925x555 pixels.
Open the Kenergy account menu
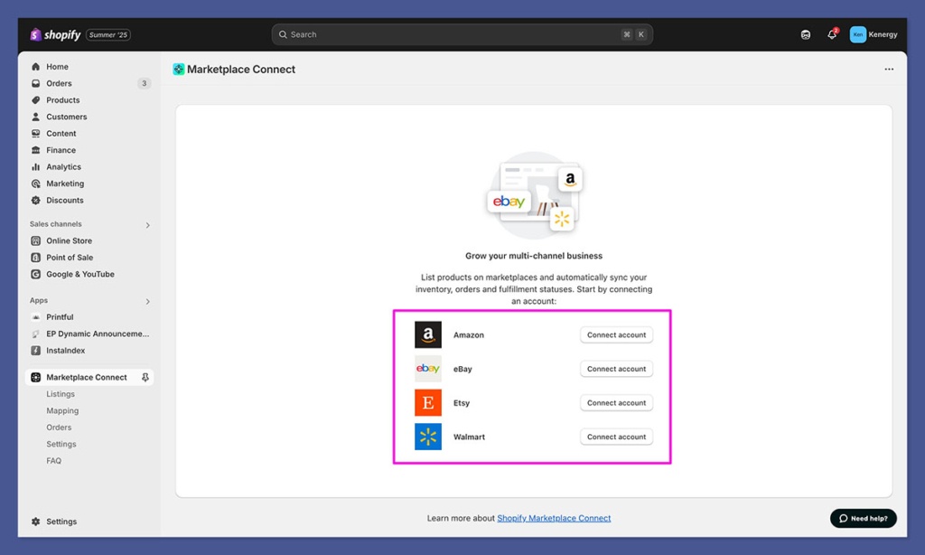tap(874, 34)
